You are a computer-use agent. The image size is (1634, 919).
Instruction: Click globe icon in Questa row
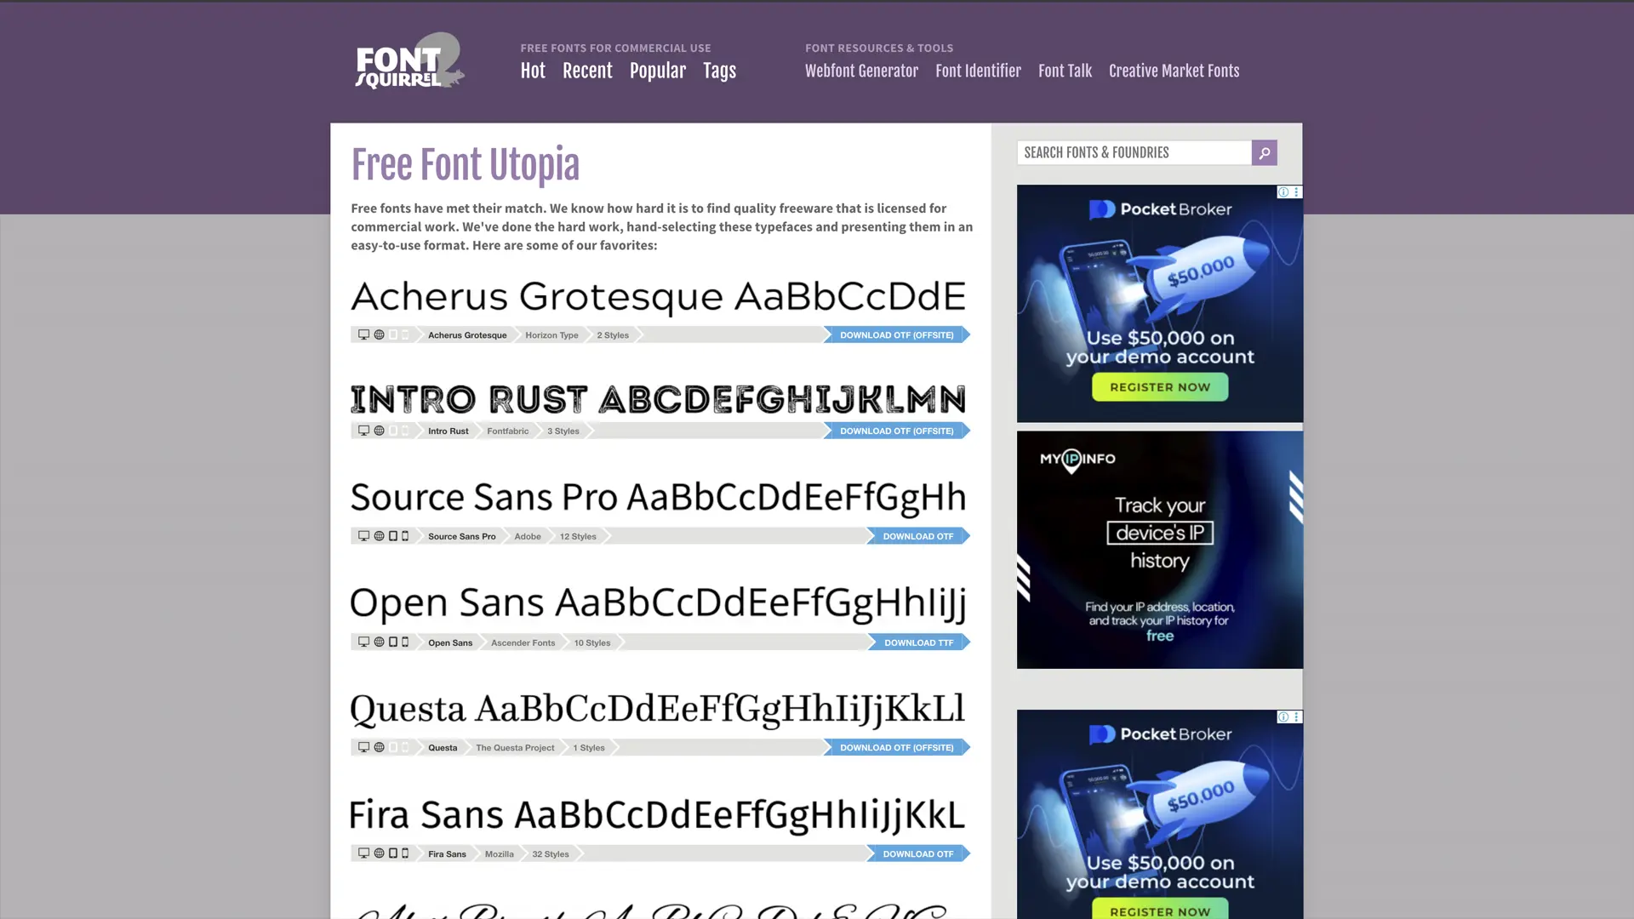point(379,747)
